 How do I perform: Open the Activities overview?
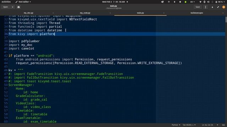(x=6, y=2)
